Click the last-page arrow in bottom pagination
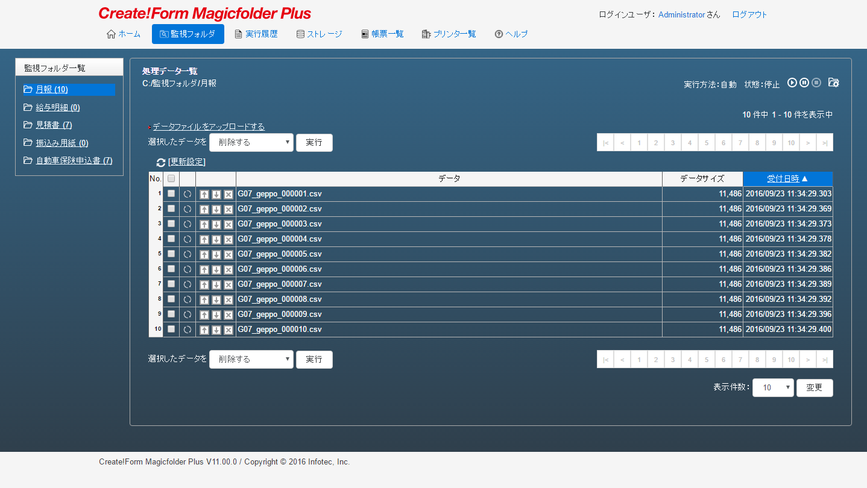 tap(825, 359)
